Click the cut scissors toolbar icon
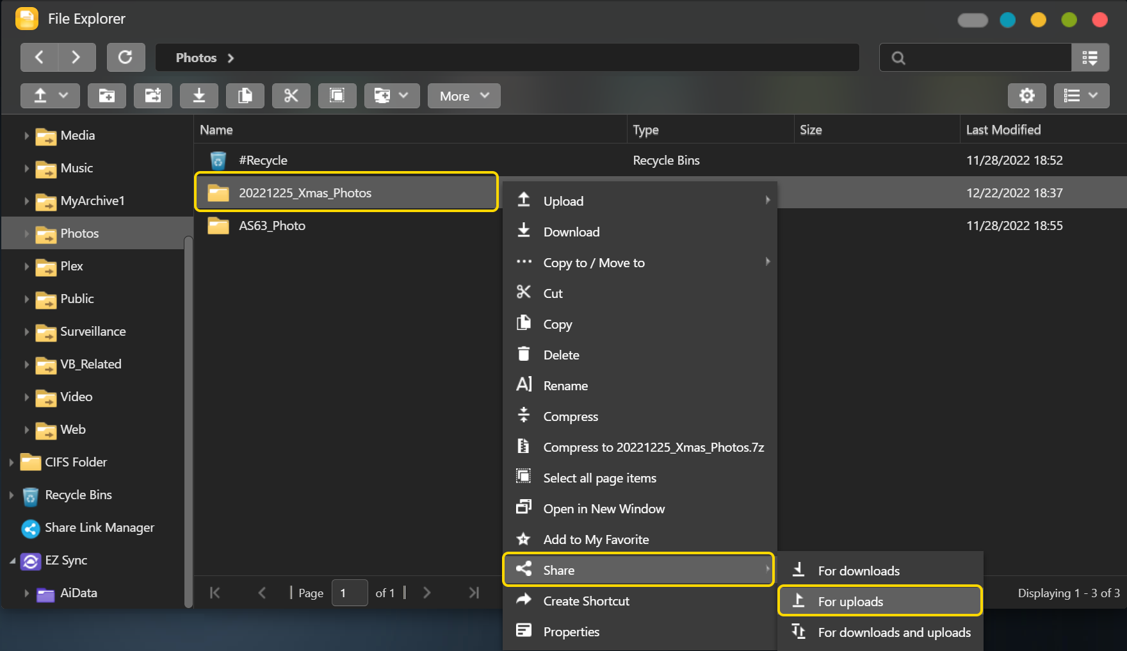Viewport: 1127px width, 651px height. (291, 96)
